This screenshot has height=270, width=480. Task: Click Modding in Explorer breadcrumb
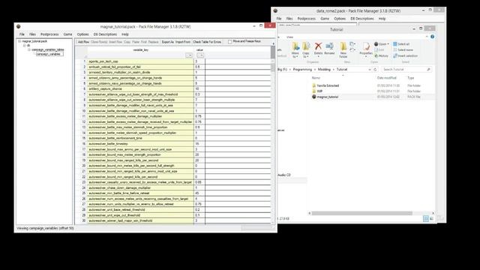(x=324, y=70)
